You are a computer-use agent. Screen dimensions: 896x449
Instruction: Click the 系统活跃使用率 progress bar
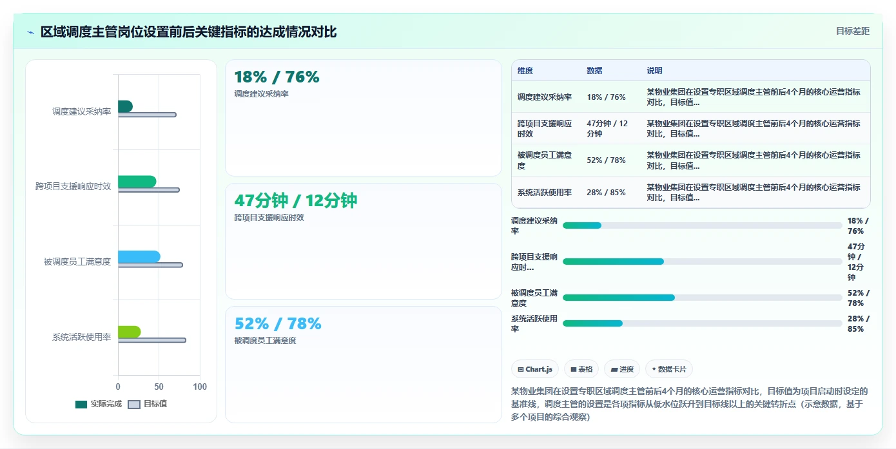tap(702, 323)
